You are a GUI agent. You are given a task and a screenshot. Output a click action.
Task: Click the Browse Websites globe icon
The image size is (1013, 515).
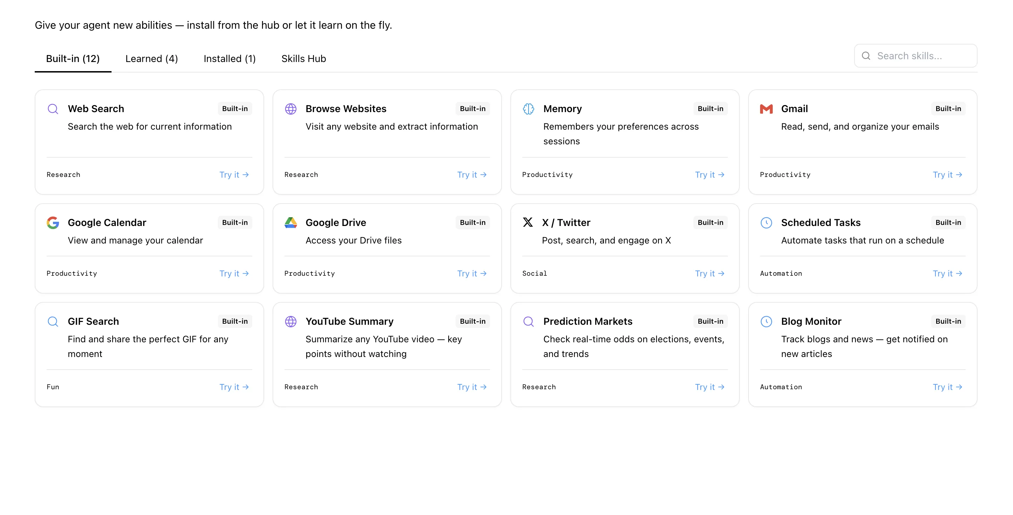(291, 109)
